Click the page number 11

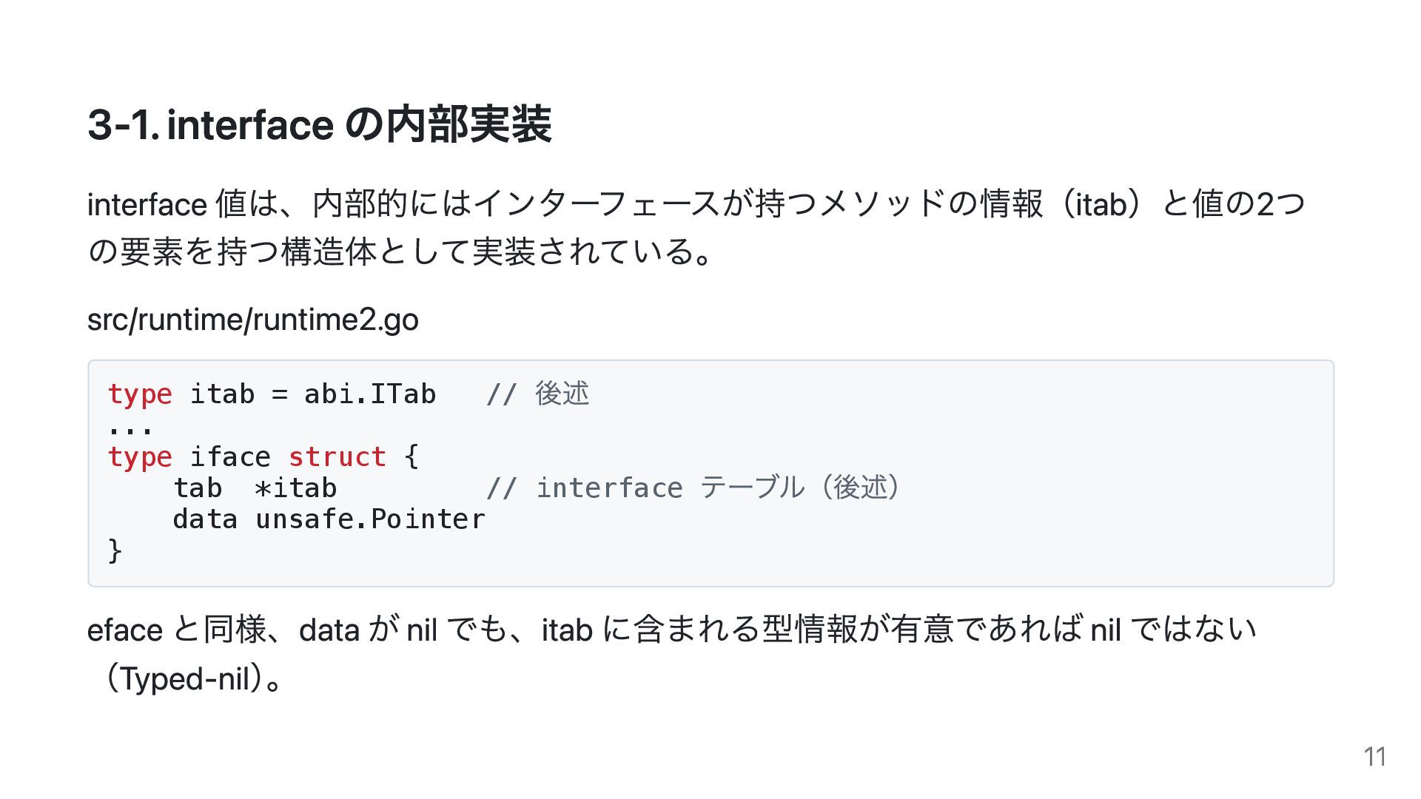point(1374,757)
